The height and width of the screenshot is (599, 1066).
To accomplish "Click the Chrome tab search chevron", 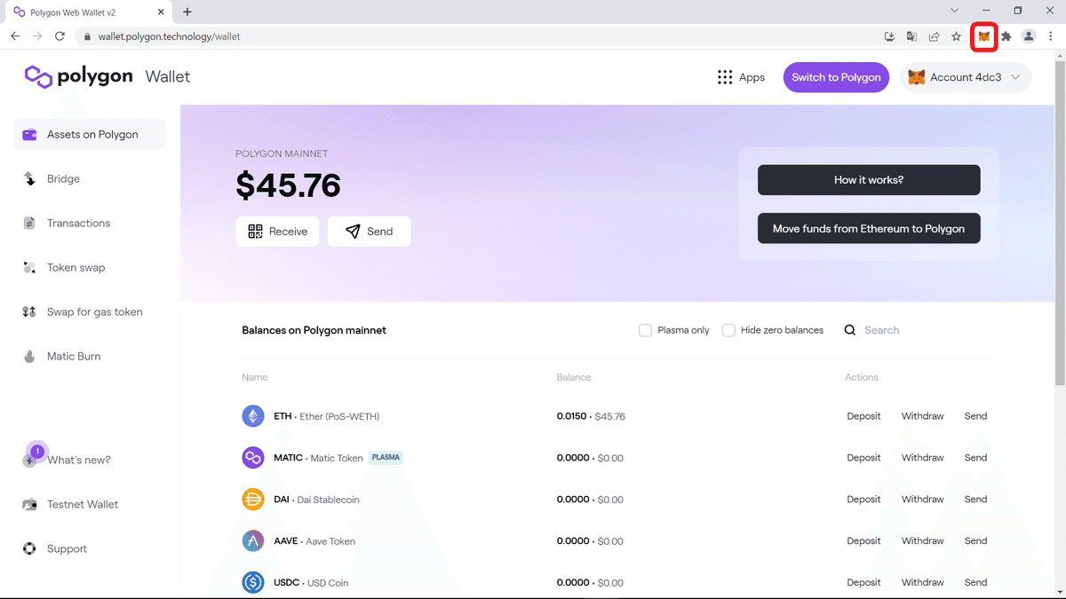I will pos(955,11).
